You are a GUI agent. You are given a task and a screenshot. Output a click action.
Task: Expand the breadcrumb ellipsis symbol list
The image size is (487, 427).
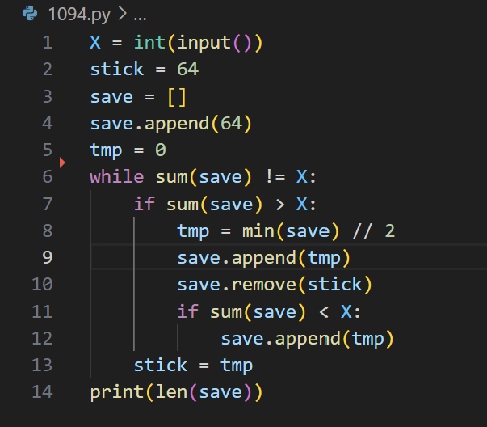click(x=139, y=14)
